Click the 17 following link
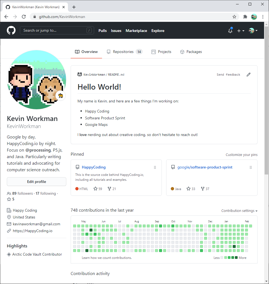269x284 pixels. coord(46,193)
